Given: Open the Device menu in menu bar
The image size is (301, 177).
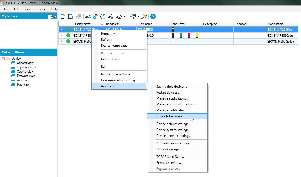Looking at the screenshot, I should click(41, 9).
